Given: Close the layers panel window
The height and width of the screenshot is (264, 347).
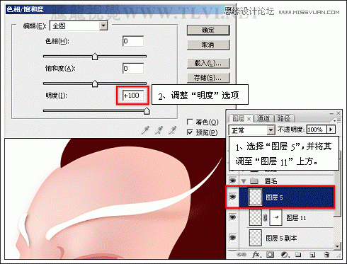Looking at the screenshot, I should point(339,113).
